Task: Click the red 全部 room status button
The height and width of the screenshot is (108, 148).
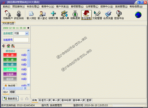Action: coord(10,55)
